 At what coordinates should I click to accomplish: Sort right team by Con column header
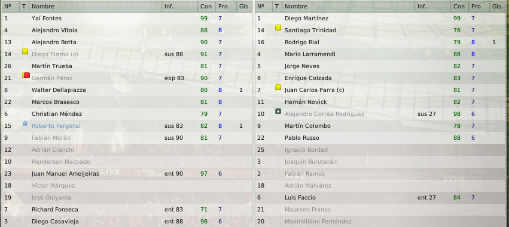tap(459, 6)
